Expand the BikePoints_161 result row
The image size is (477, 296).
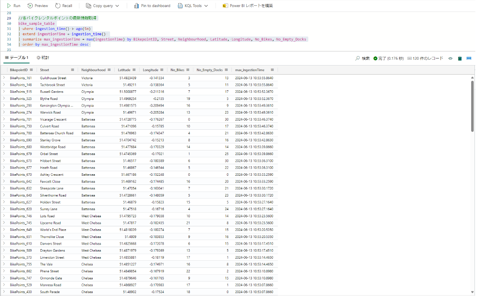[x=4, y=78]
